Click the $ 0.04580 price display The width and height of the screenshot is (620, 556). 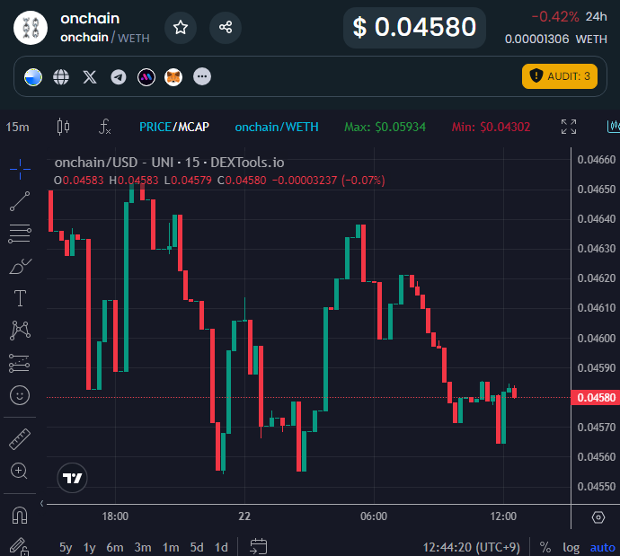(x=414, y=28)
